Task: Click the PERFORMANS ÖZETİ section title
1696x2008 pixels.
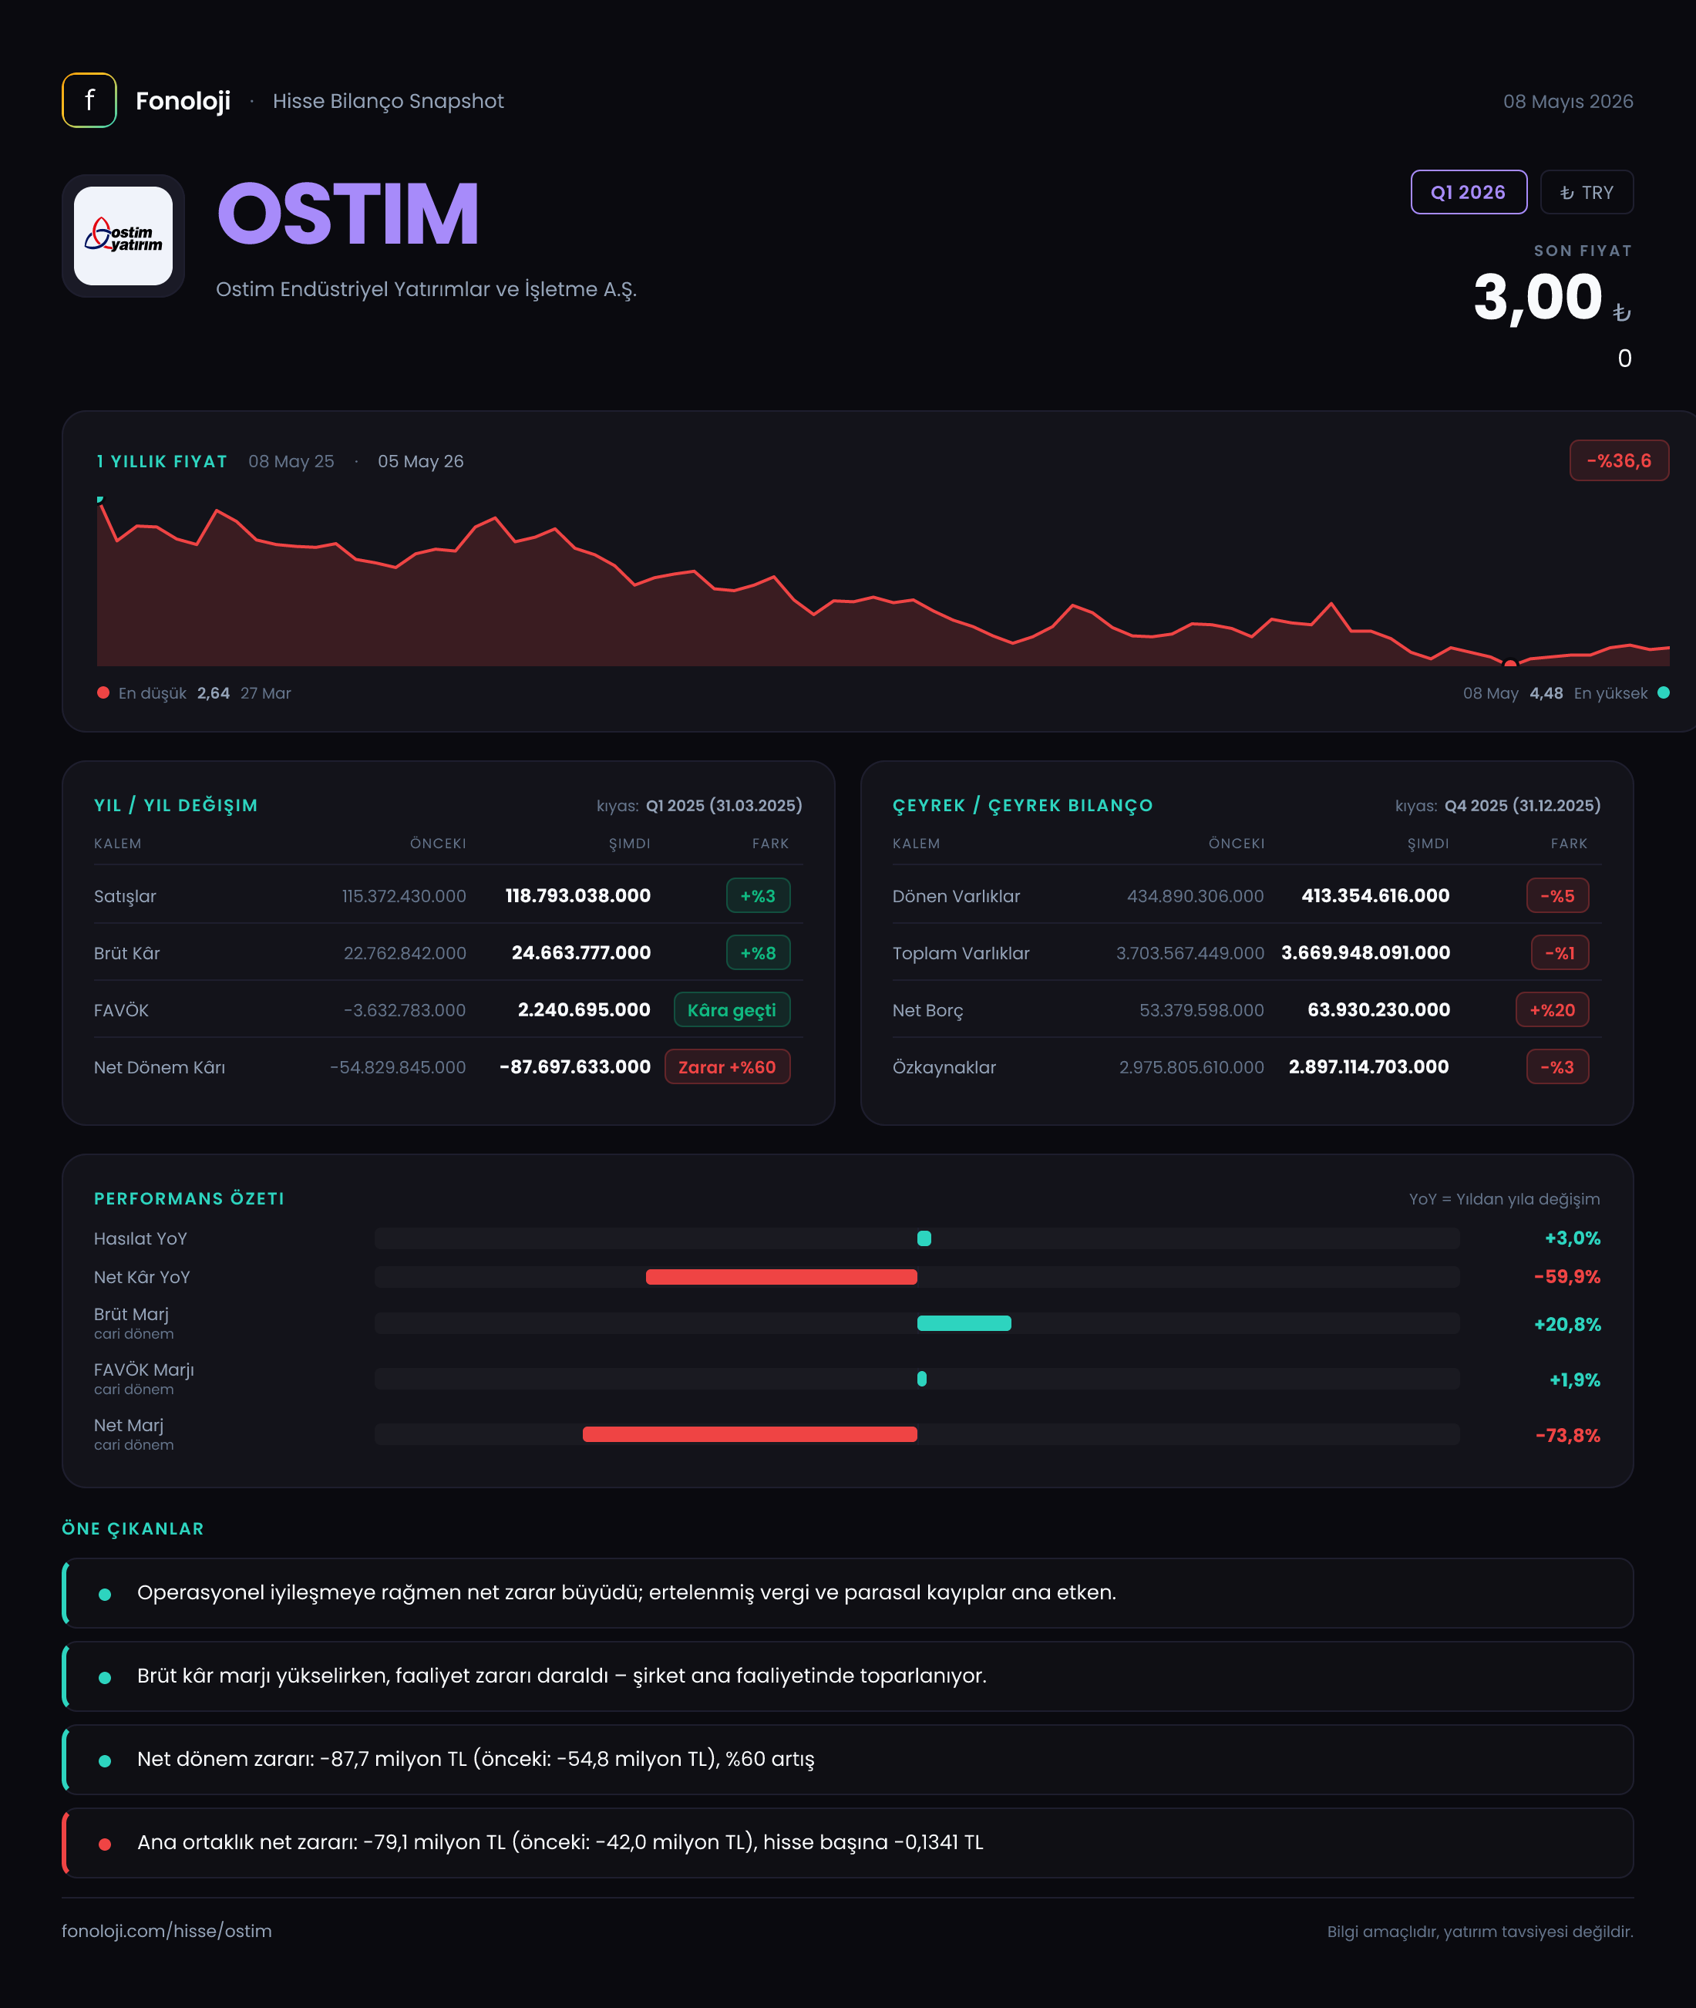Action: click(x=190, y=1198)
